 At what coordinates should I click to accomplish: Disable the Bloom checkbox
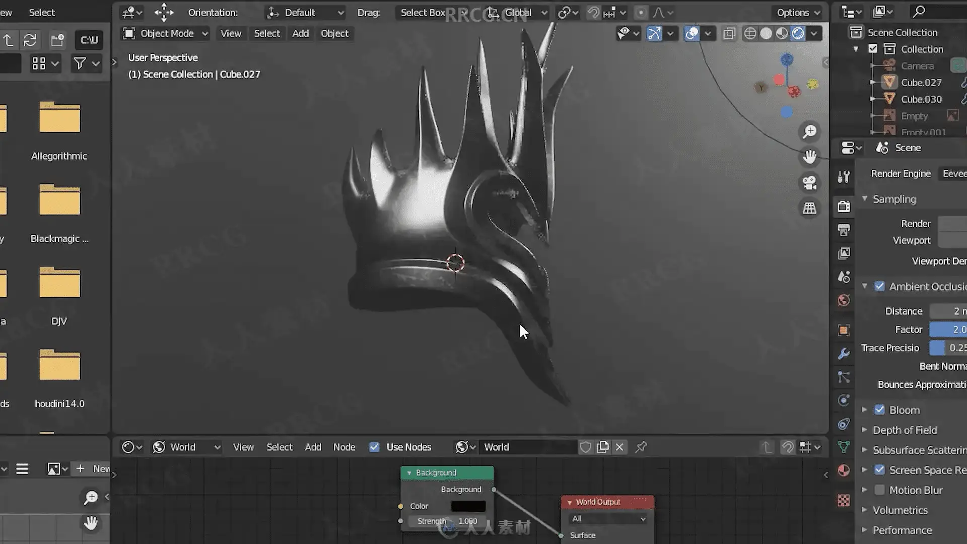click(879, 410)
